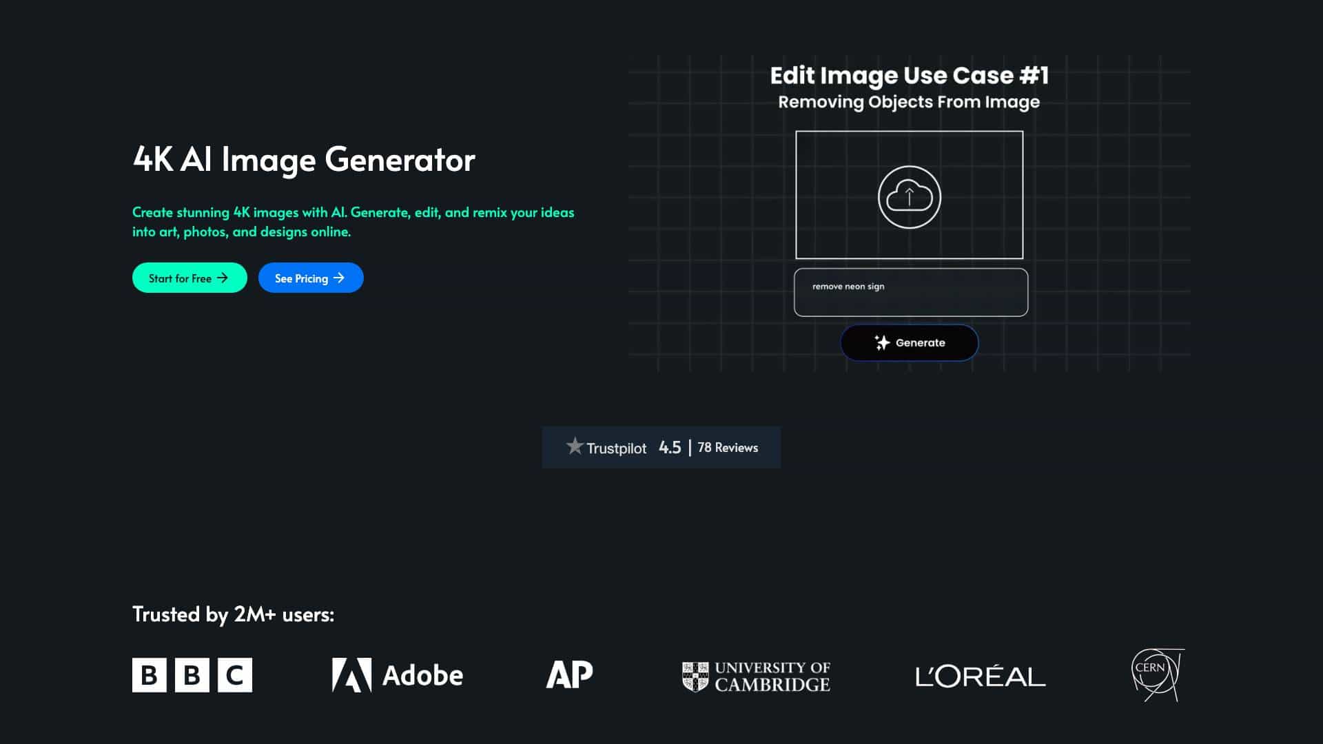Click the cloud upload icon
This screenshot has width=1323, height=744.
click(909, 197)
